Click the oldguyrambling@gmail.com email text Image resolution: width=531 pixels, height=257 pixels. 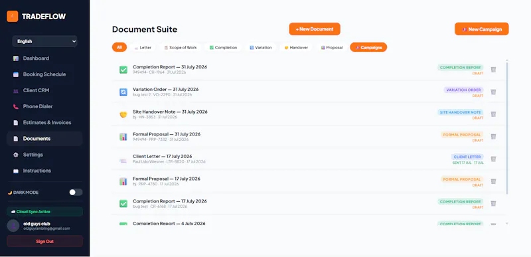46,228
